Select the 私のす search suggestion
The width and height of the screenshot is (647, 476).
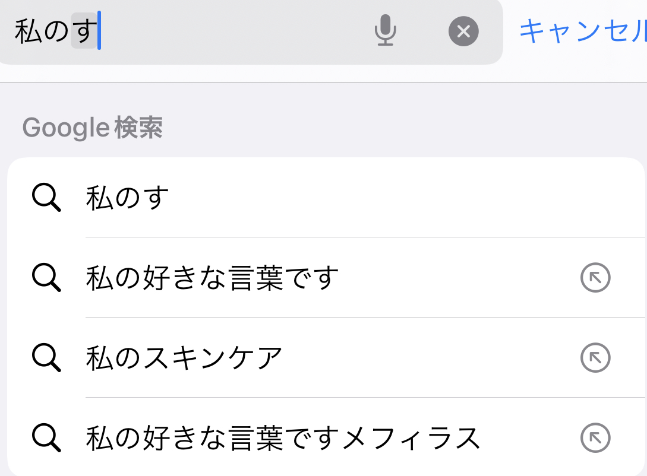(128, 198)
